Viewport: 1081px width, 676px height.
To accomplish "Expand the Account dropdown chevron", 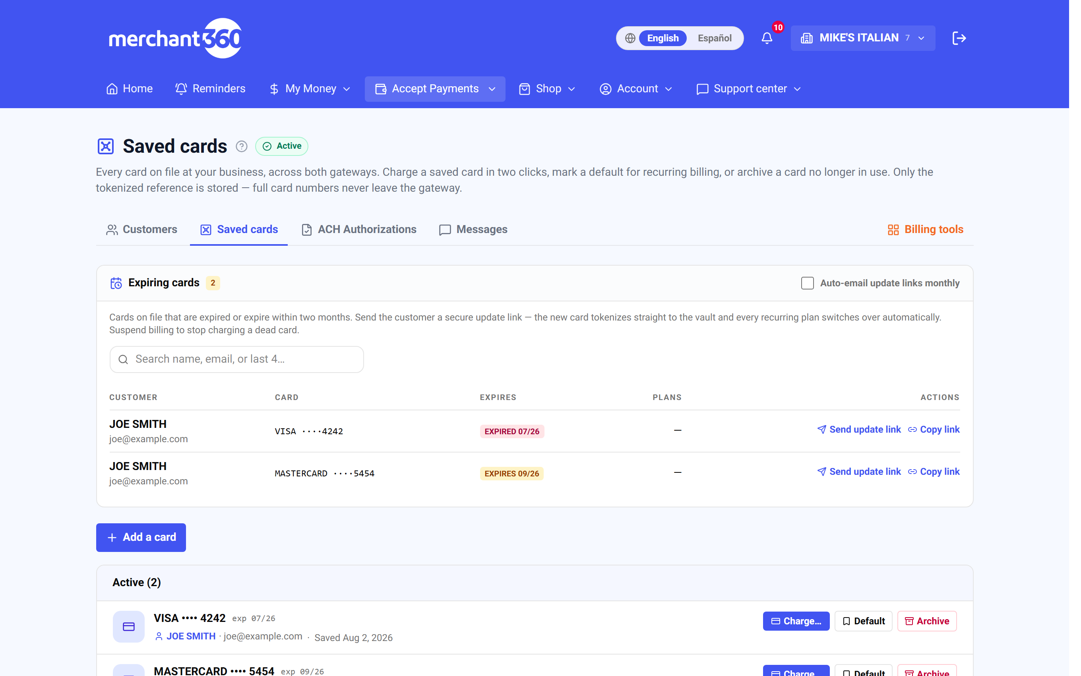I will point(668,89).
